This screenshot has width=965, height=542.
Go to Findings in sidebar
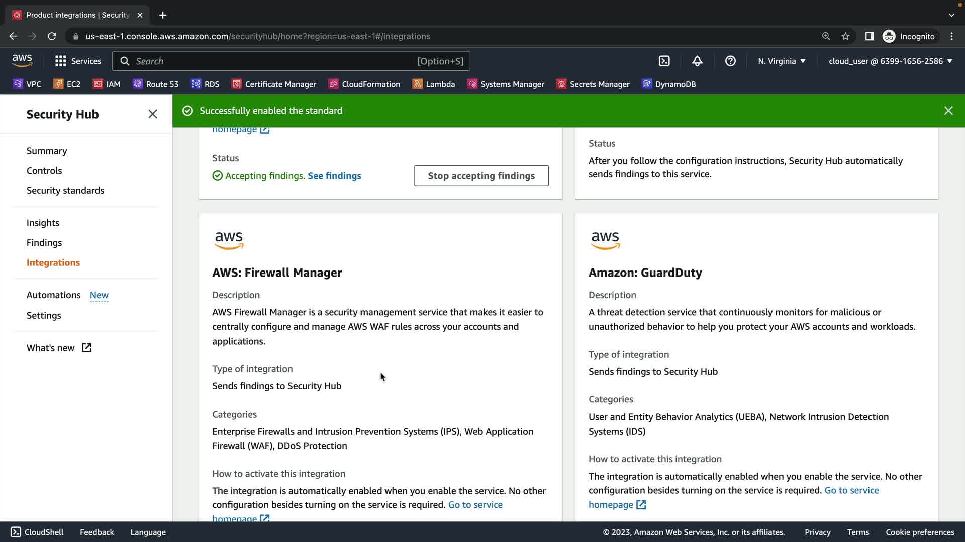[44, 243]
